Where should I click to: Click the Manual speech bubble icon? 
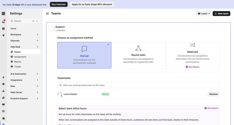coord(84,49)
